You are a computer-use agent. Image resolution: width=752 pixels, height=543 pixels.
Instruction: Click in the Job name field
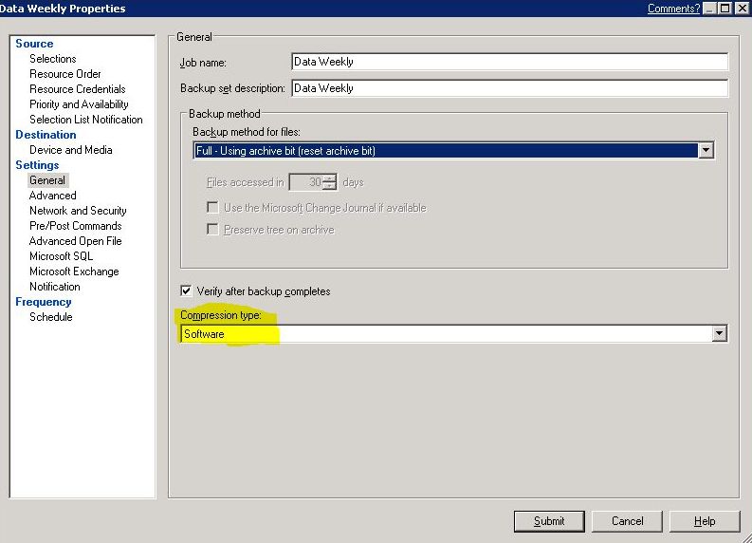coord(509,62)
